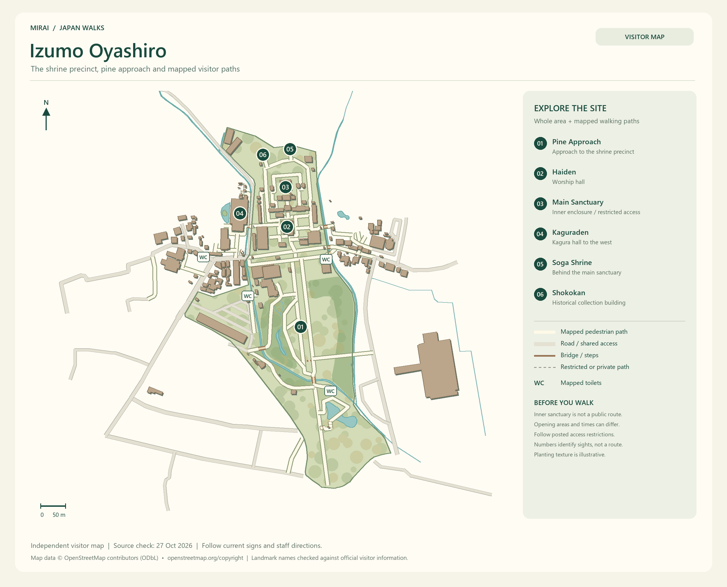Click the Mapped pedestrian path swatch
This screenshot has width=727, height=587.
coord(545,332)
